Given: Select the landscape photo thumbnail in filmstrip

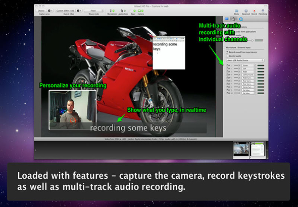Looking at the screenshot, I should [241, 150].
